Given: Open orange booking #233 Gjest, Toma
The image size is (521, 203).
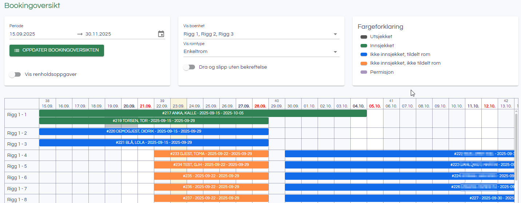Looking at the screenshot, I should tap(211, 154).
